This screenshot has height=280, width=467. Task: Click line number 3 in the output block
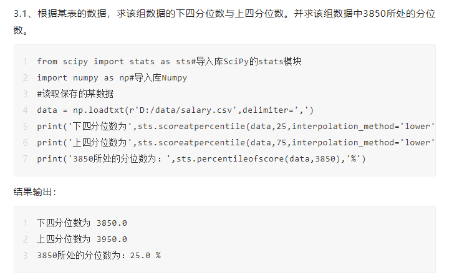pyautogui.click(x=24, y=255)
